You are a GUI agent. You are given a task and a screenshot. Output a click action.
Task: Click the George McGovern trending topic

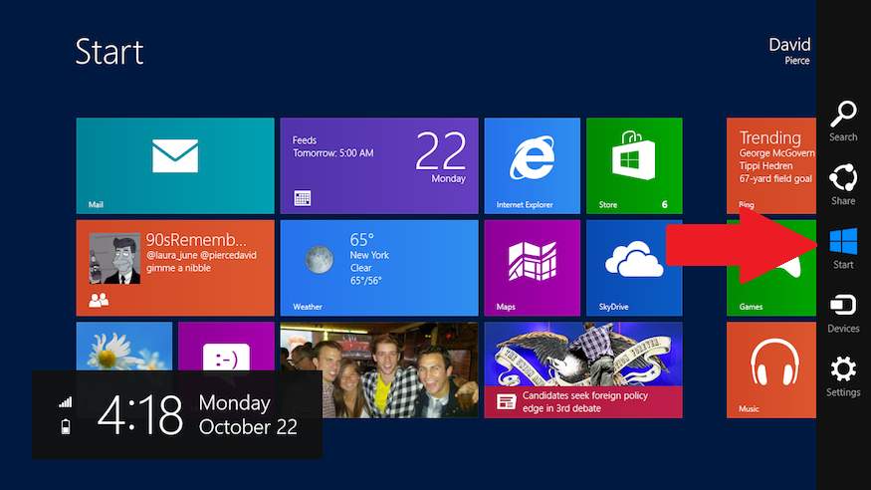(x=776, y=153)
